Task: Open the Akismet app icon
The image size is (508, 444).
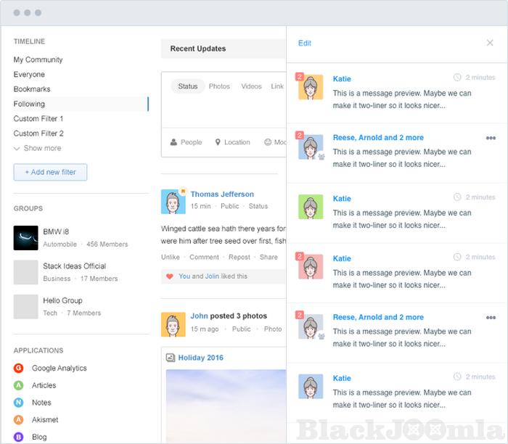Action: click(19, 419)
